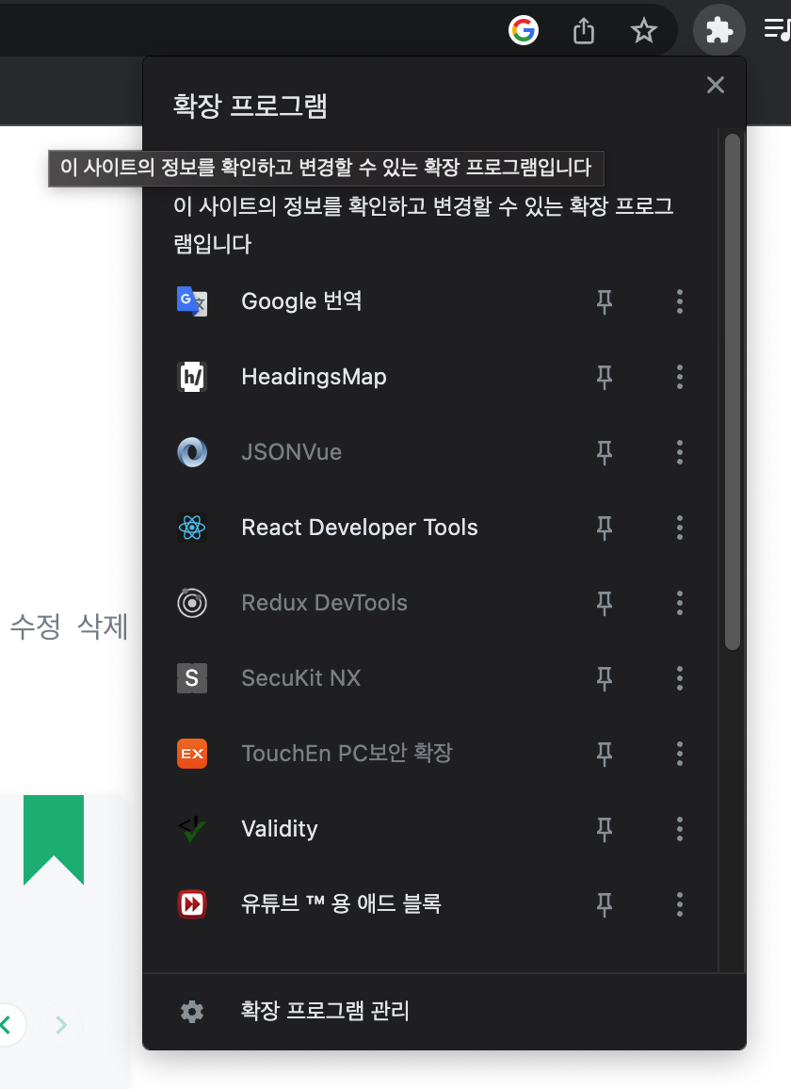The height and width of the screenshot is (1089, 791).
Task: Pin SecuKit NX to the toolbar
Action: coord(605,678)
